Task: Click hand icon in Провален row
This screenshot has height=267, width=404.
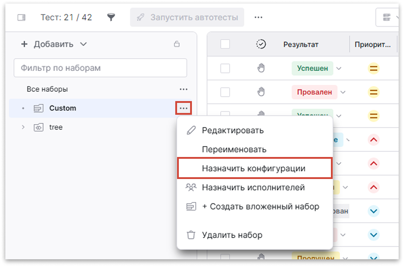Action: (x=261, y=92)
